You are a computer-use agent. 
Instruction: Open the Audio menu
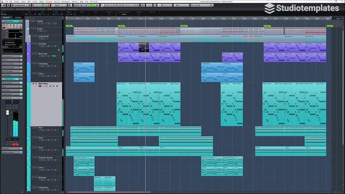click(23, 2)
